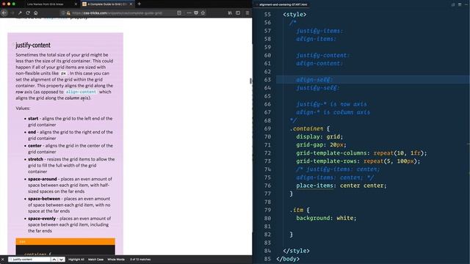This screenshot has width=470, height=264.
Task: Click the closing </style> tag
Action: pyautogui.click(x=296, y=251)
